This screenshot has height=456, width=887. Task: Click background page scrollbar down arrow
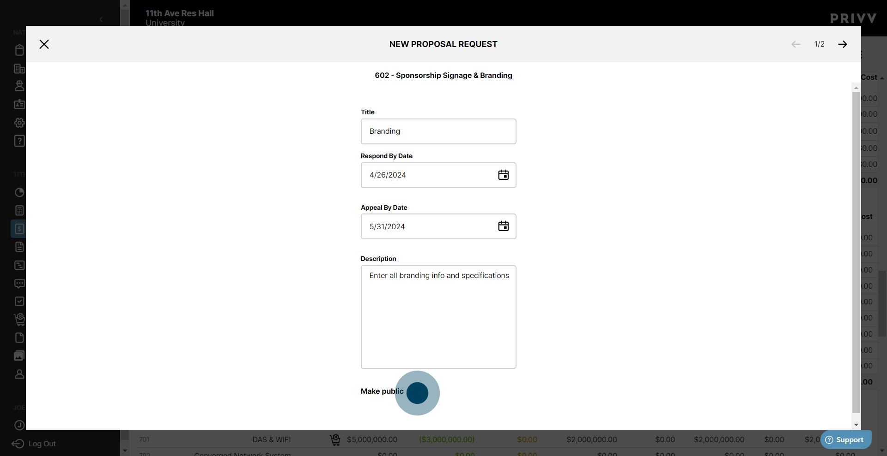click(882, 451)
